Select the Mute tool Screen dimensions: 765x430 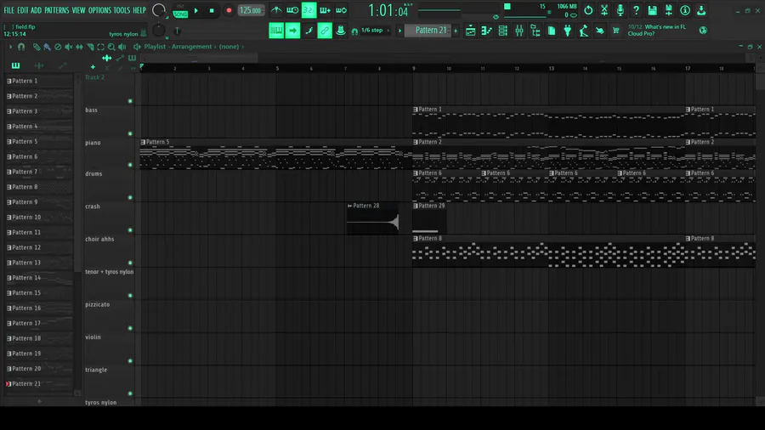[x=69, y=47]
